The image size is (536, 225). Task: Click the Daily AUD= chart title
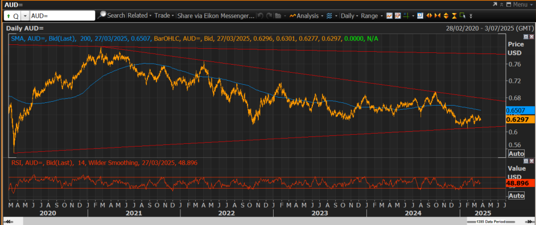(x=24, y=28)
